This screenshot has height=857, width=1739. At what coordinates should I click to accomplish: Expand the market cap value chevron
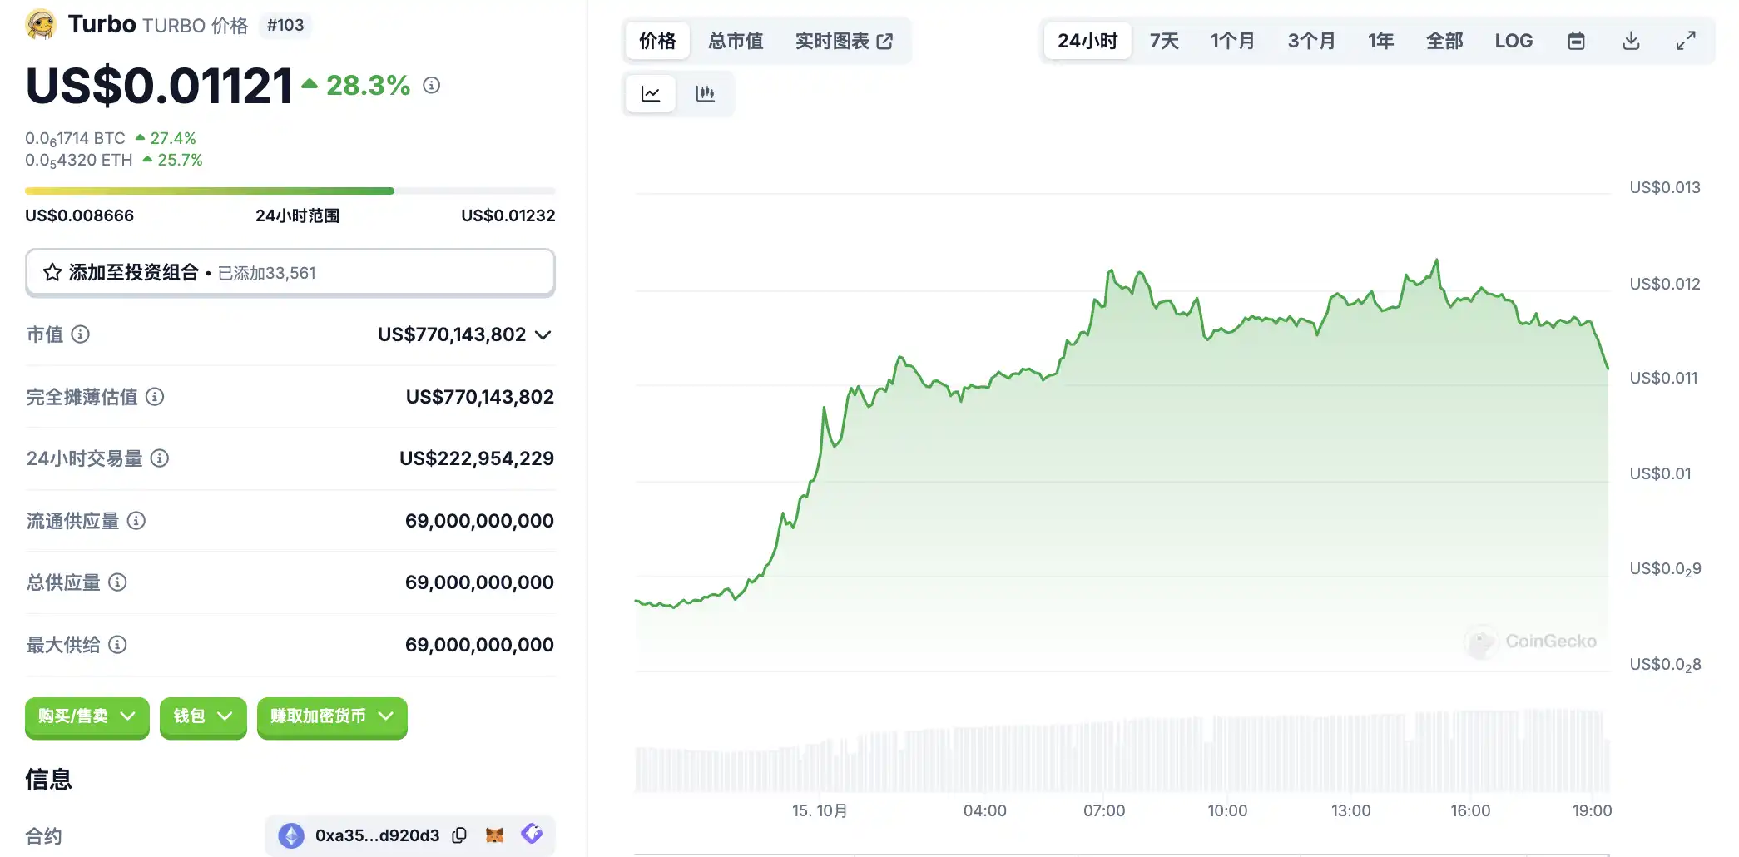tap(543, 335)
